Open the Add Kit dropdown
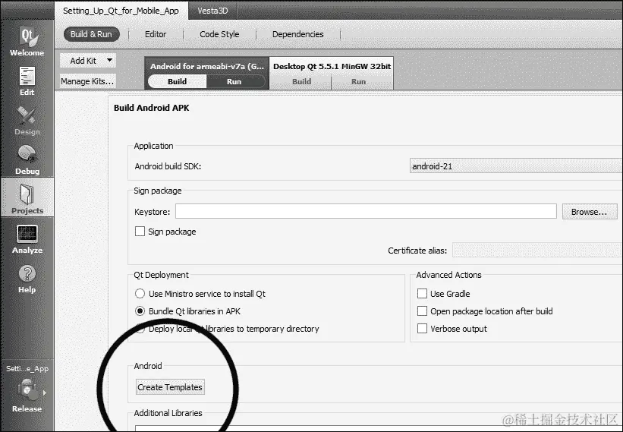 pyautogui.click(x=88, y=61)
